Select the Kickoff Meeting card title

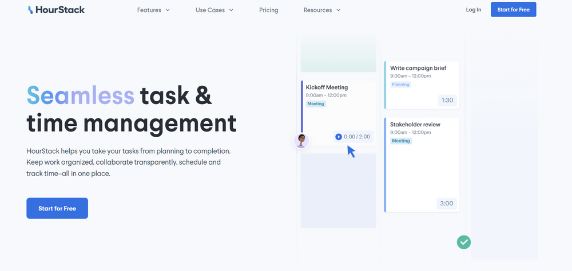327,87
